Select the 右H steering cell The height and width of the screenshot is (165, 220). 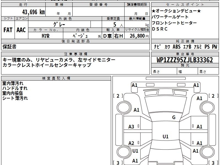tap(119, 36)
